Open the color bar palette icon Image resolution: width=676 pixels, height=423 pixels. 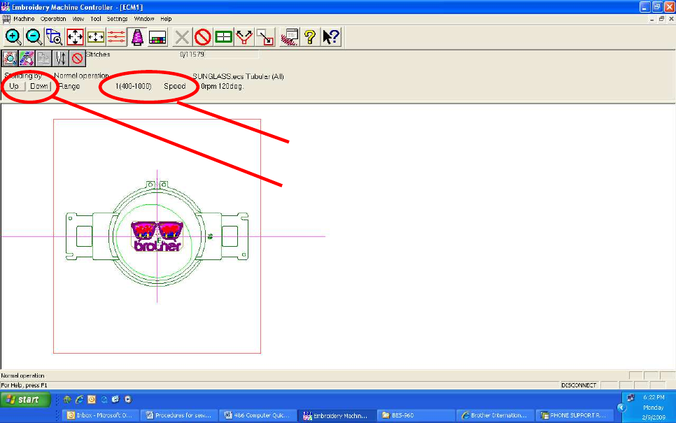point(157,37)
